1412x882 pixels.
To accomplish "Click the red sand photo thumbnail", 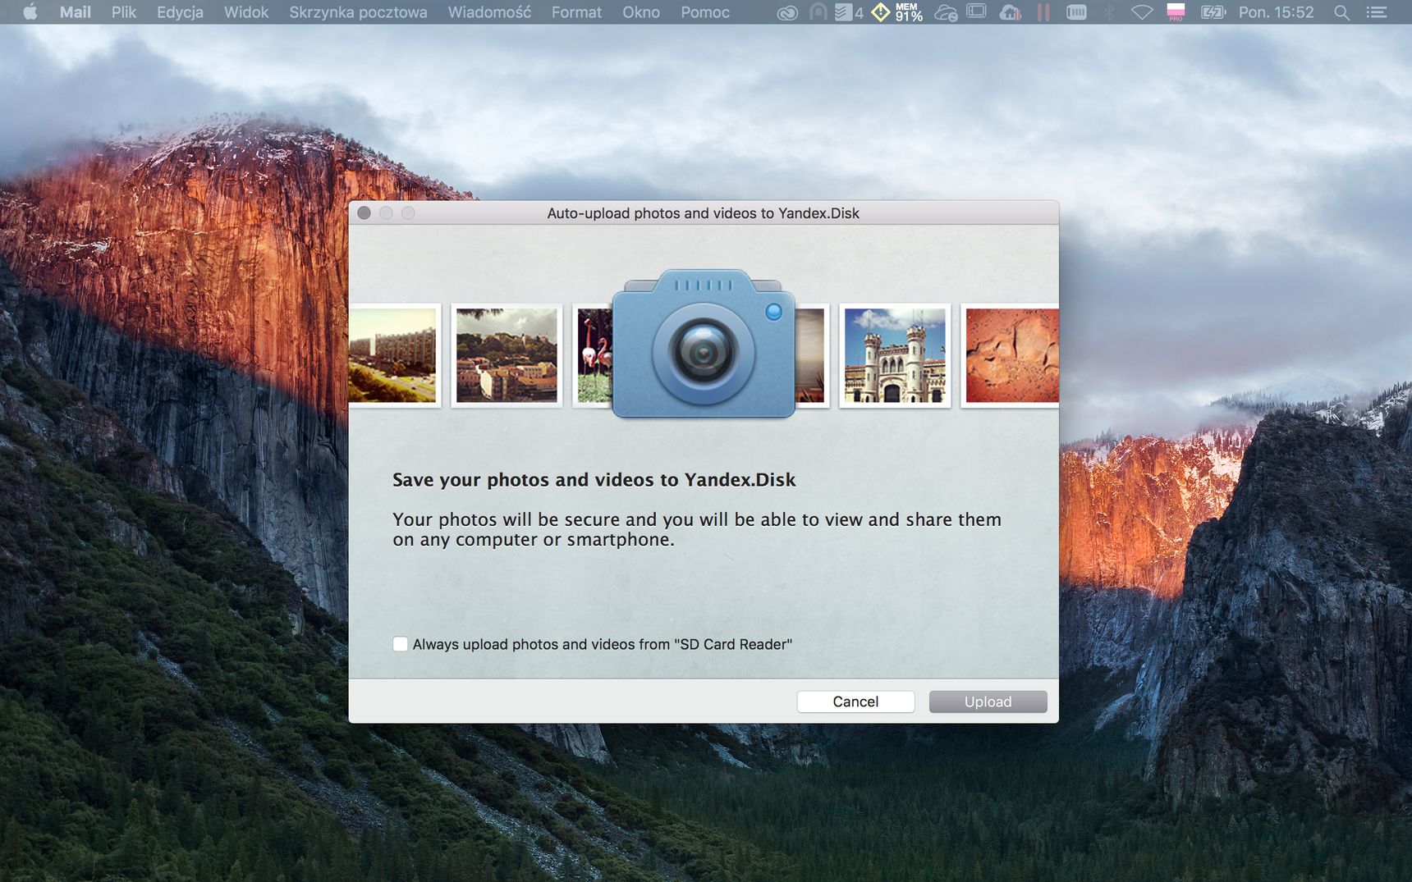I will click(x=1011, y=355).
